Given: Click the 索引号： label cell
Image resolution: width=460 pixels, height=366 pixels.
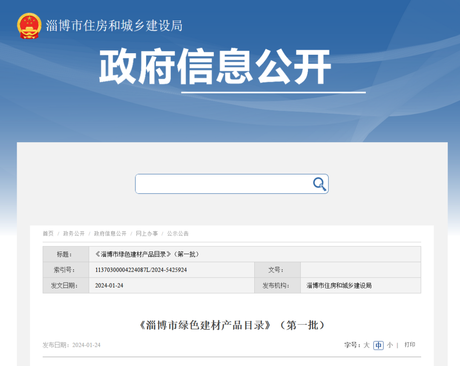Looking at the screenshot, I should pyautogui.click(x=66, y=270).
